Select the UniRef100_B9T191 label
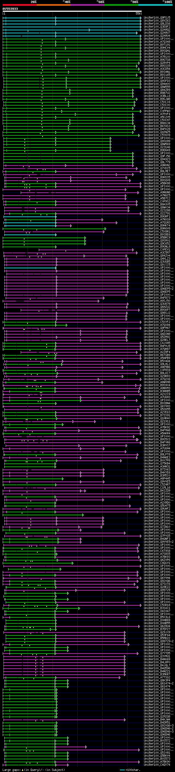 tap(157, 45)
